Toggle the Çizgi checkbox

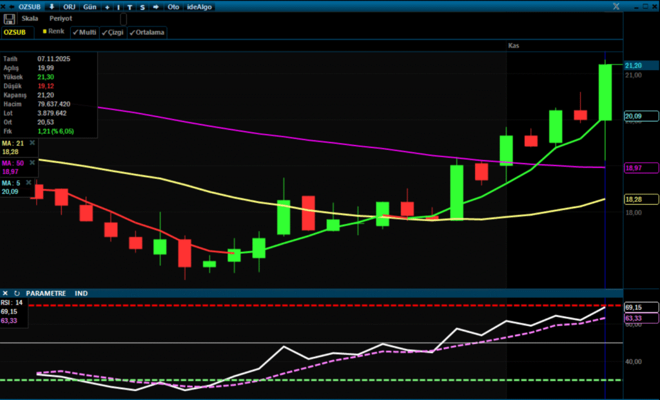[x=113, y=32]
